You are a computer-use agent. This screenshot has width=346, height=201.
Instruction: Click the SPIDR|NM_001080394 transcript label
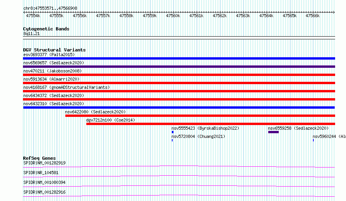point(44,182)
